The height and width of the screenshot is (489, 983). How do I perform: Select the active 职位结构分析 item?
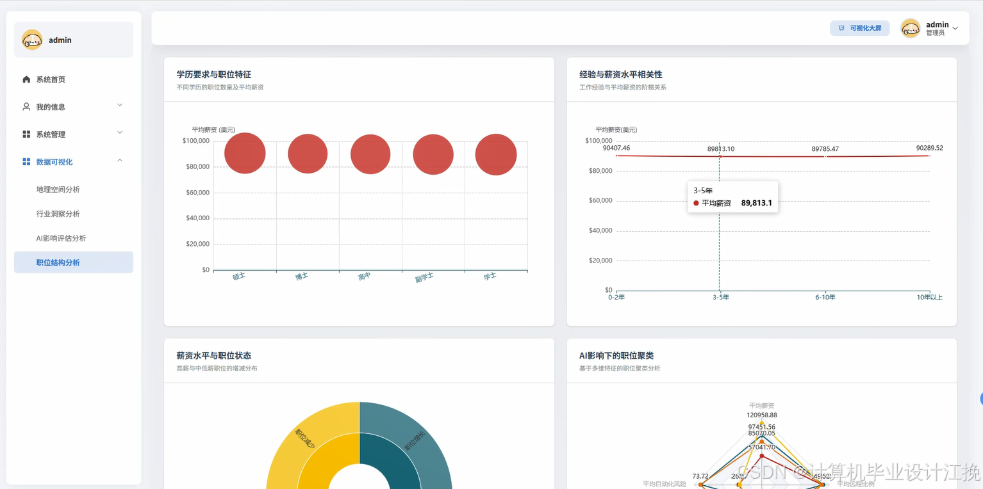tap(74, 262)
